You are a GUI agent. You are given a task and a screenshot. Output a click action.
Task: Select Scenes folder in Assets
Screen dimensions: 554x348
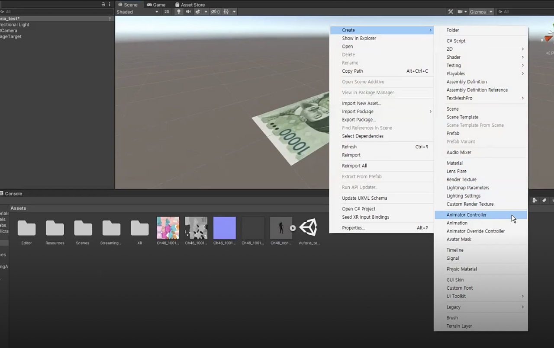(83, 228)
